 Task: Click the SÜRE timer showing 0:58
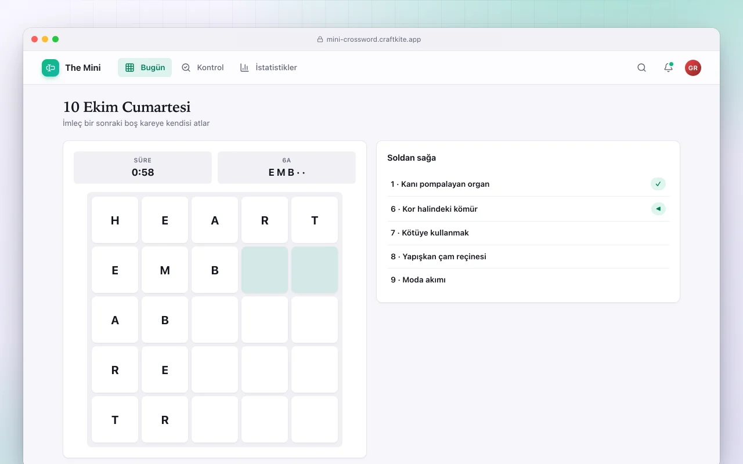click(143, 168)
